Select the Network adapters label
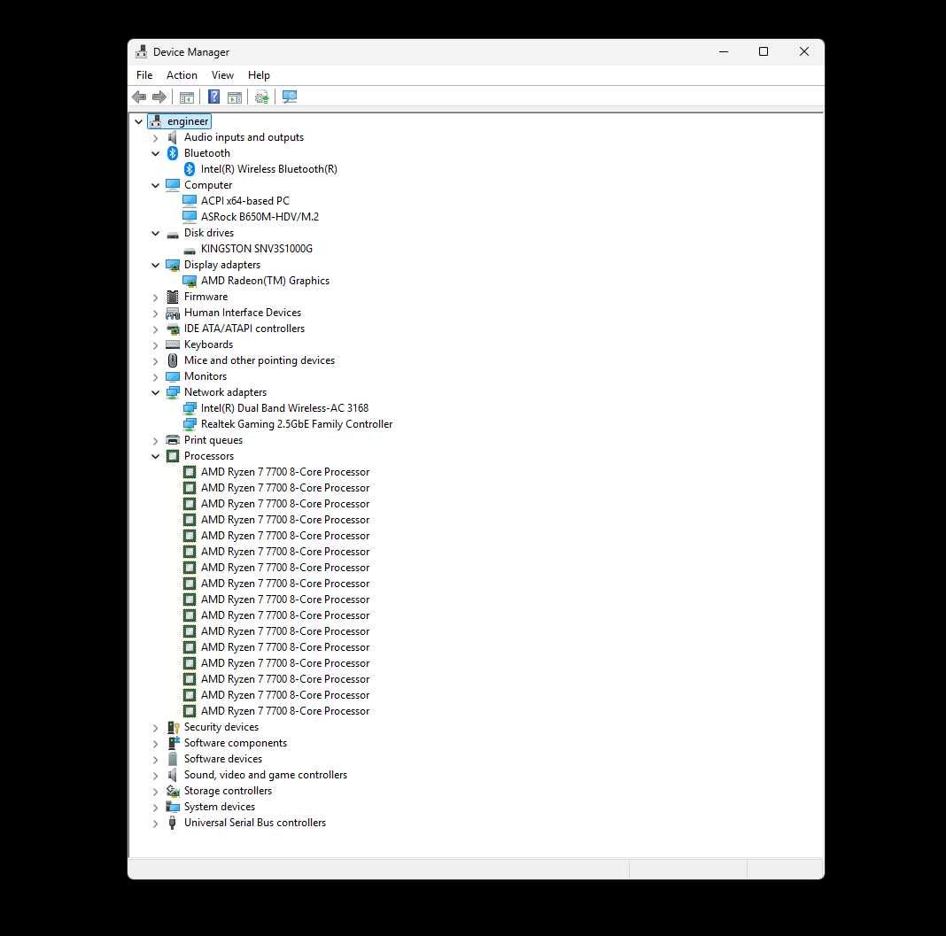946x936 pixels. tap(225, 392)
